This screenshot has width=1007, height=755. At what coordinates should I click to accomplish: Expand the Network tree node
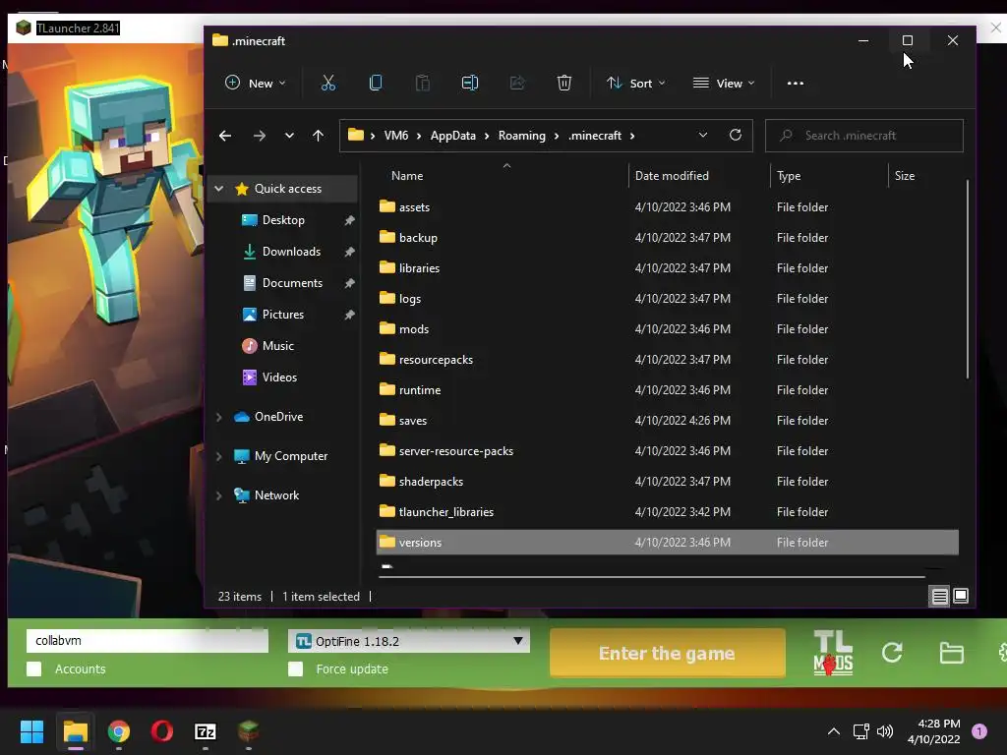tap(219, 495)
